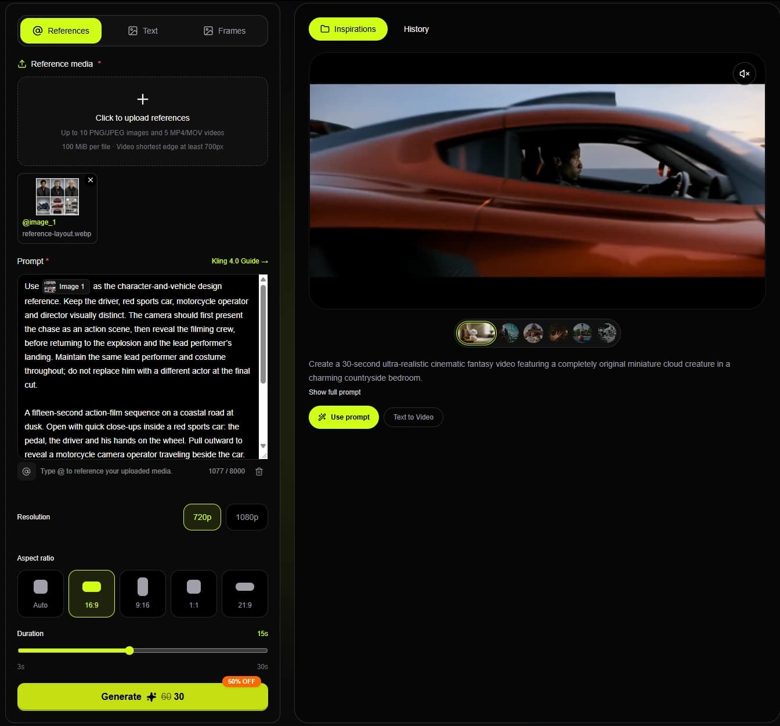Click the 15s duration value
The height and width of the screenshot is (726, 780).
coord(262,634)
